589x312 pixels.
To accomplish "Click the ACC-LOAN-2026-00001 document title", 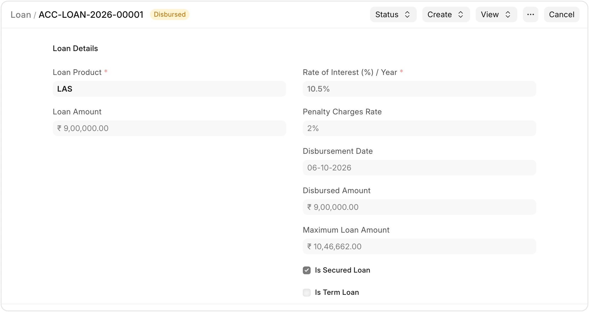I will 91,15.
